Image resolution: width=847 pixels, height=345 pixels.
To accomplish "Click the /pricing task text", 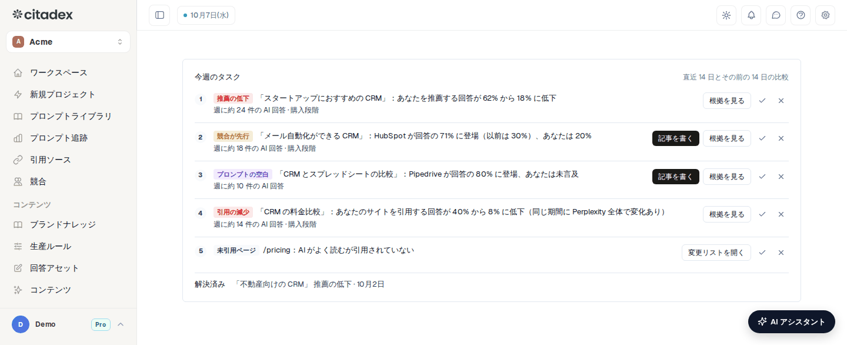I will [339, 250].
